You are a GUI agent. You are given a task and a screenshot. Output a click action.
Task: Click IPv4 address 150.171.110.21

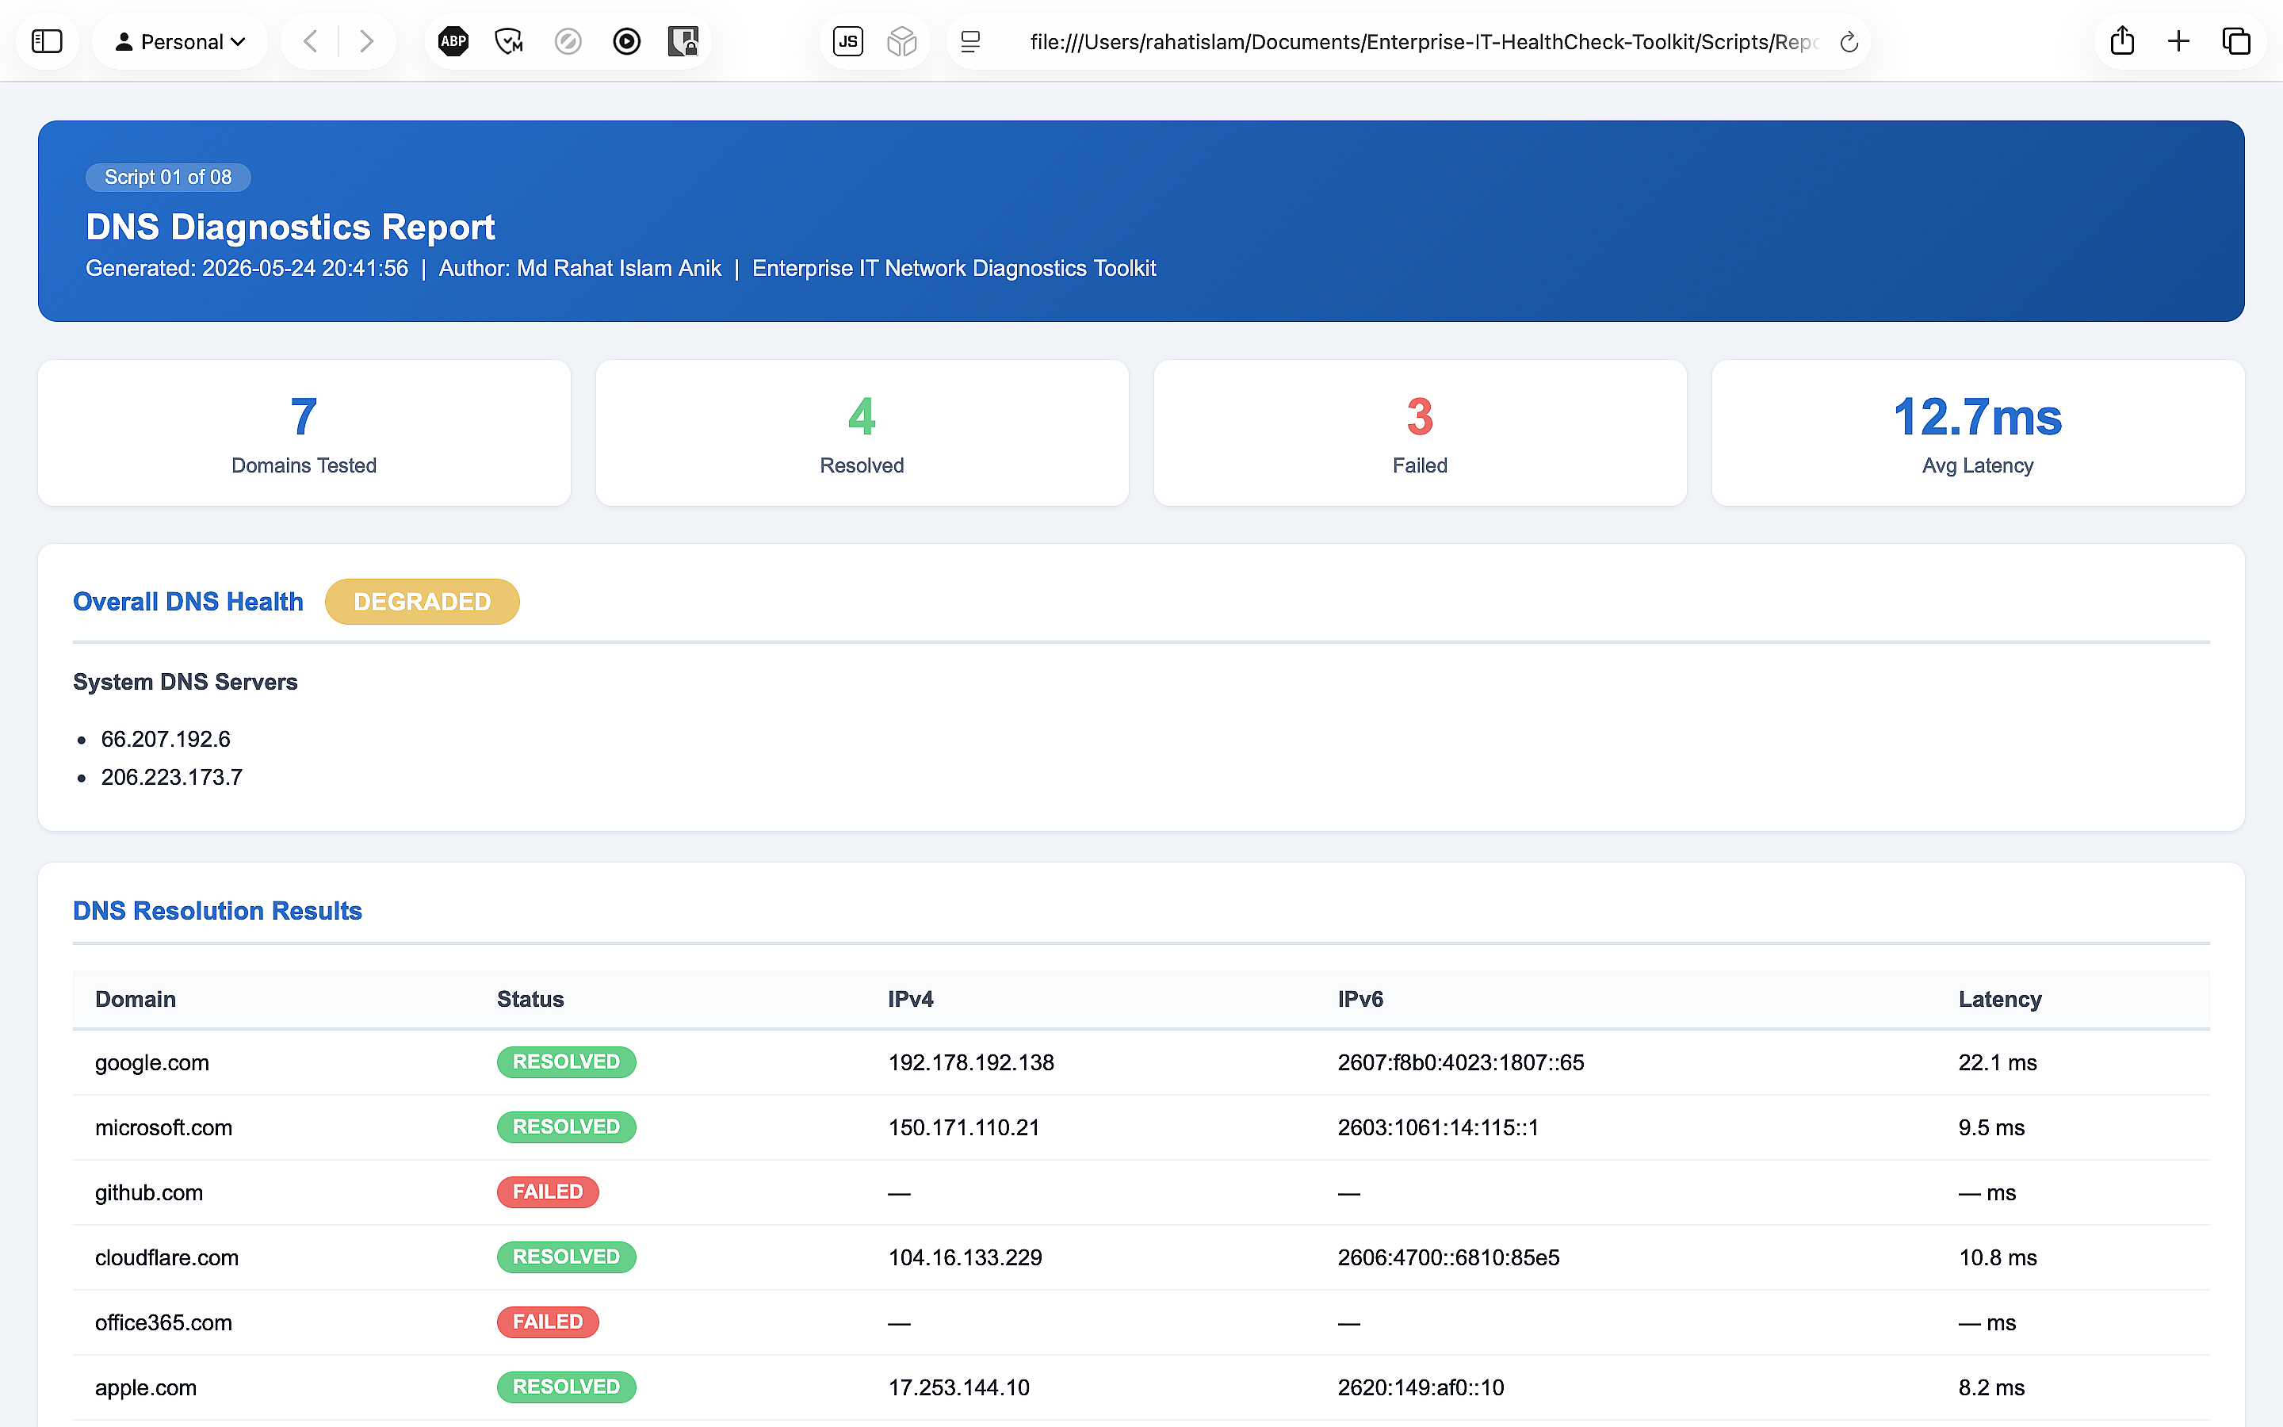click(x=964, y=1128)
